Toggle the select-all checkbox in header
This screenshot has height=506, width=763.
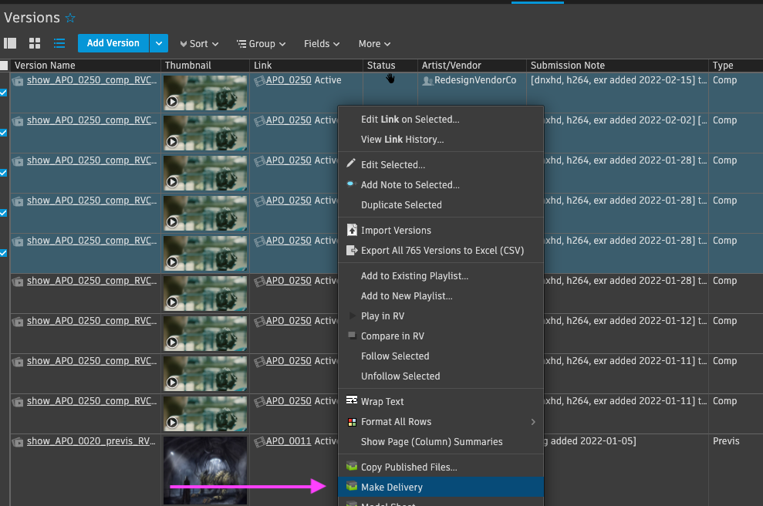pos(4,66)
